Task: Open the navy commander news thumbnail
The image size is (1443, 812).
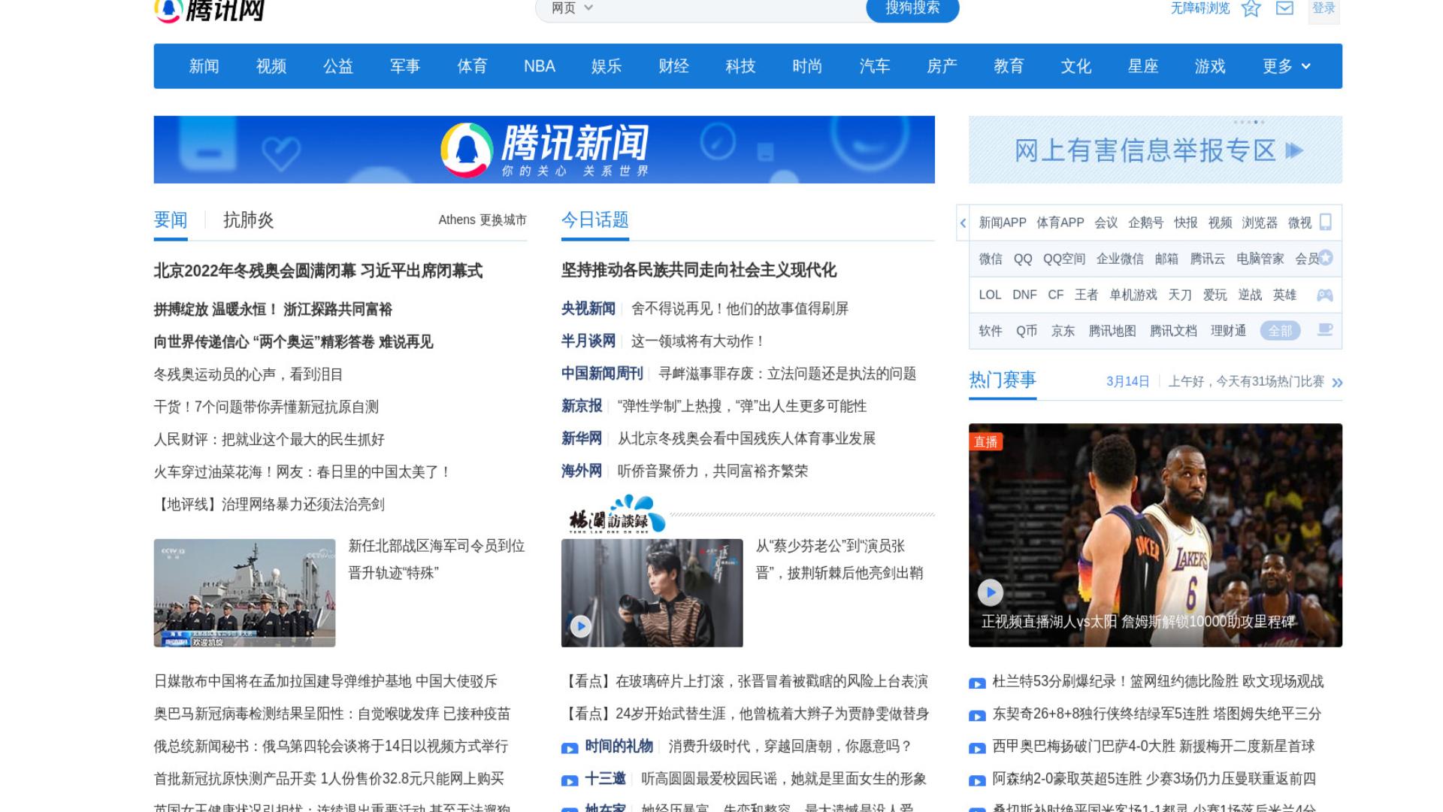Action: 245,592
